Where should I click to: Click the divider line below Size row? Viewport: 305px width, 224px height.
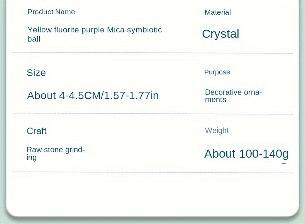152,114
